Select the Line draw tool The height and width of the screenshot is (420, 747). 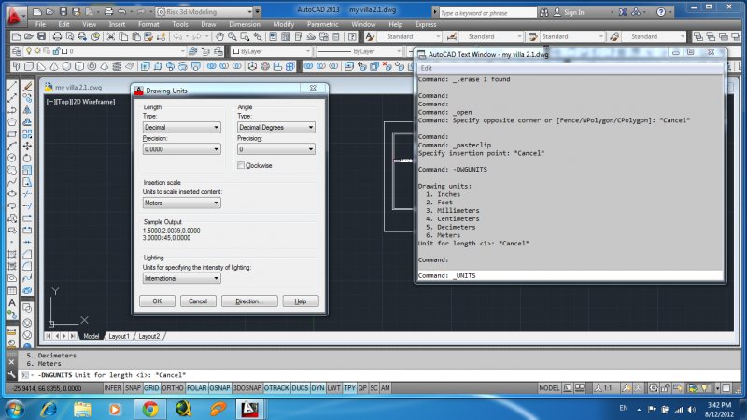click(12, 86)
